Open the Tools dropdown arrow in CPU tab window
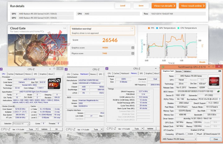This screenshot has height=144, width=223. (37, 129)
